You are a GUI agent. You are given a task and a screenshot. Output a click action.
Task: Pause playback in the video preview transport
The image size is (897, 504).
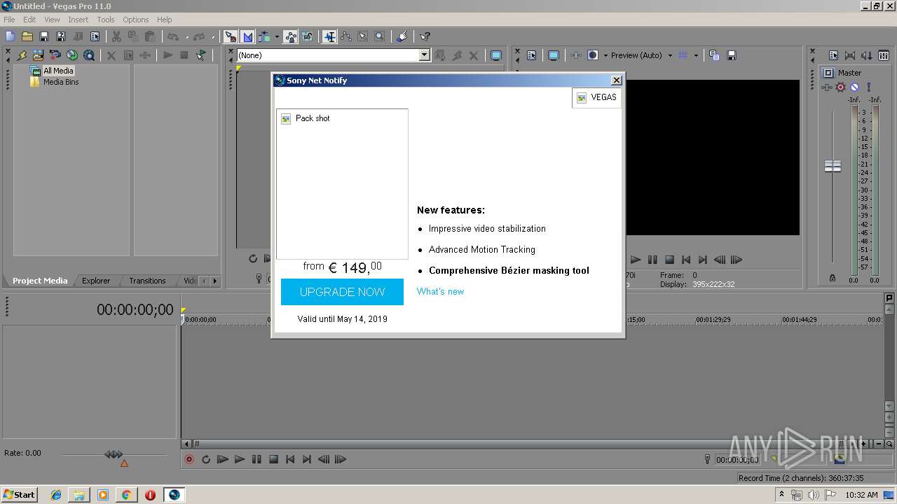[652, 260]
